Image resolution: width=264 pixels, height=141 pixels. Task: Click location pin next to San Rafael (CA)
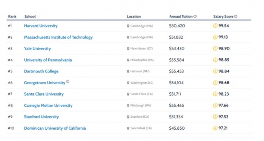click(128, 129)
